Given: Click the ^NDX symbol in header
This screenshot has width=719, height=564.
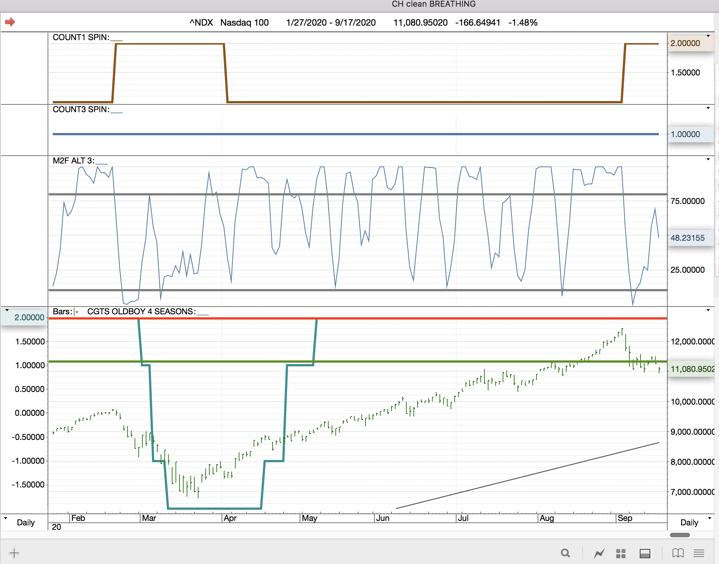Looking at the screenshot, I should tap(201, 23).
